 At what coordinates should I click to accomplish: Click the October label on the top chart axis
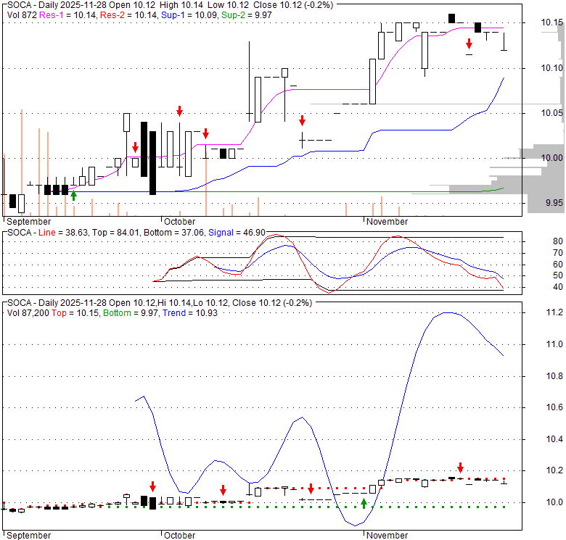179,221
